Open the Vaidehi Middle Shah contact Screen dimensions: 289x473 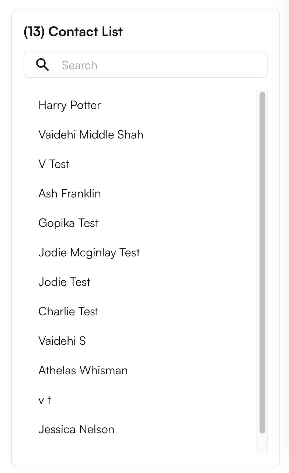coord(91,135)
